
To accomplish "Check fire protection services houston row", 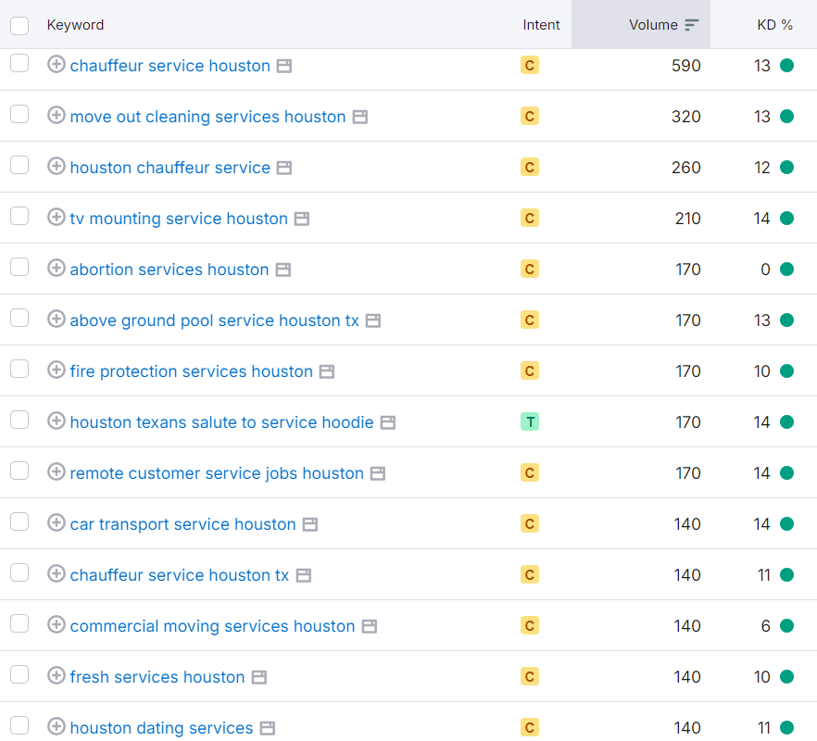I will pos(19,369).
